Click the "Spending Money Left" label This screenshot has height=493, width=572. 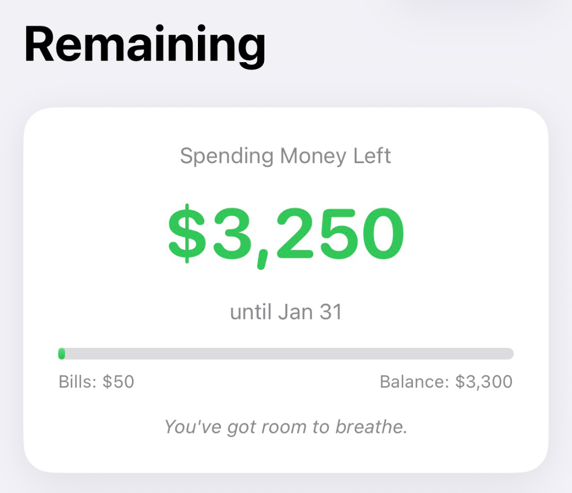tap(286, 156)
